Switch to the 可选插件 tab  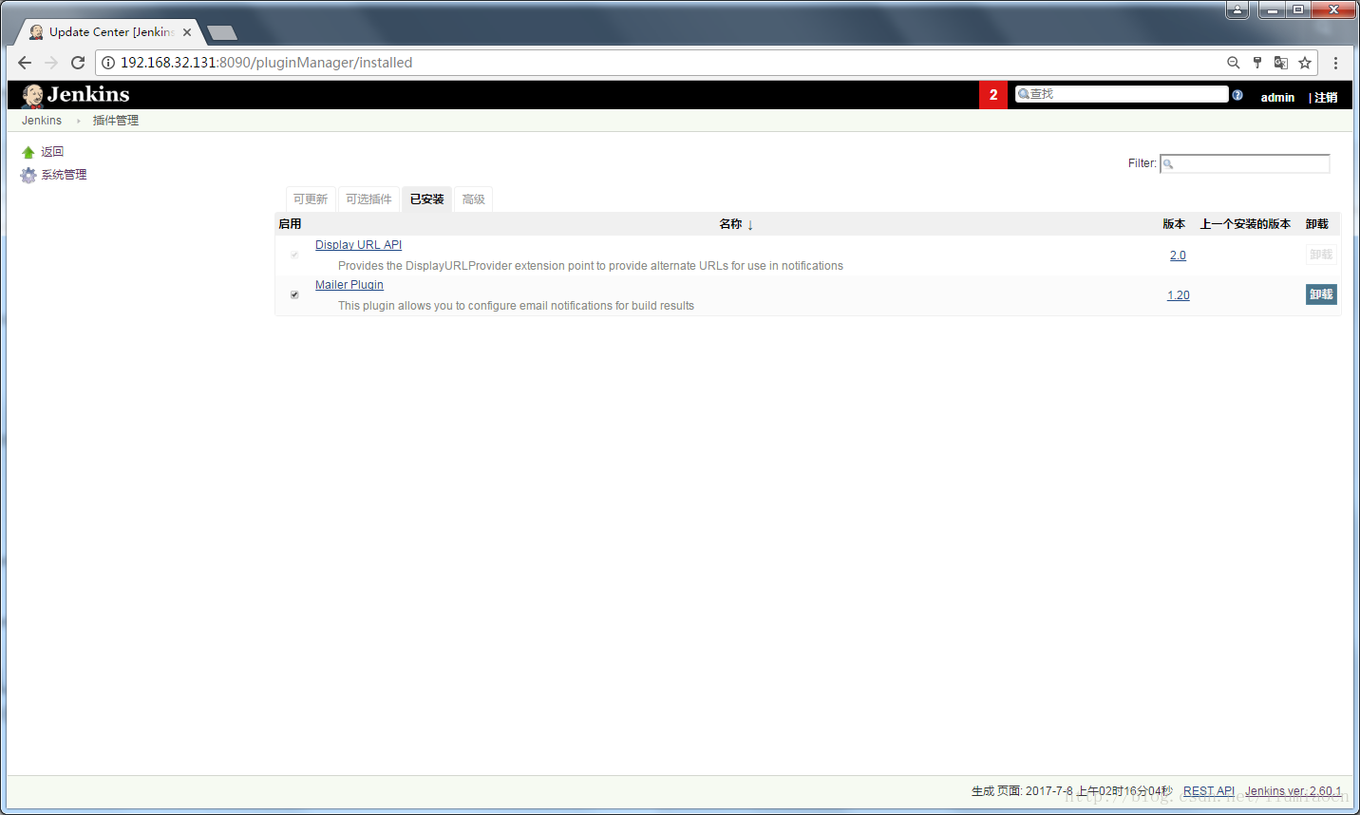tap(368, 199)
